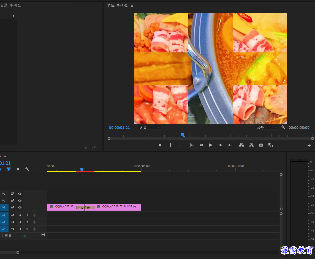Open the 完整 playback resolution dropdown
The height and width of the screenshot is (259, 315).
[x=266, y=127]
